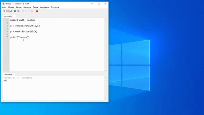
Task: Click the 'y = math.factorial(x)' line
Action: coord(24,32)
